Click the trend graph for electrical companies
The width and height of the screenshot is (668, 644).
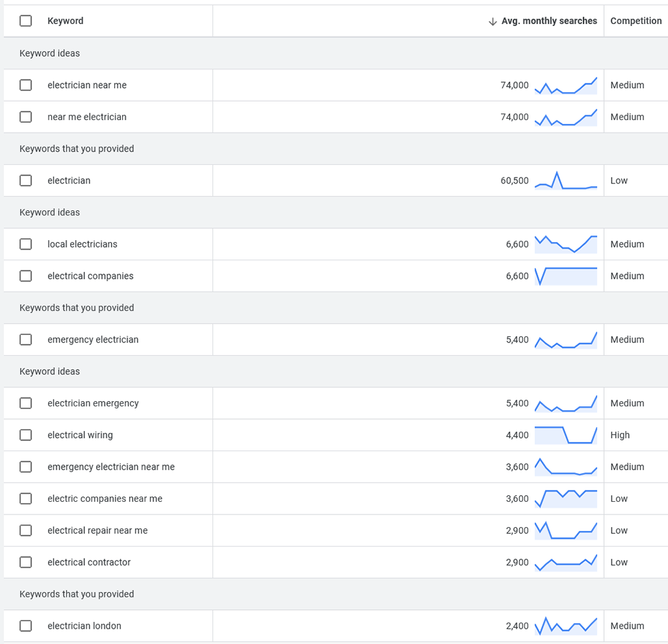tap(566, 276)
